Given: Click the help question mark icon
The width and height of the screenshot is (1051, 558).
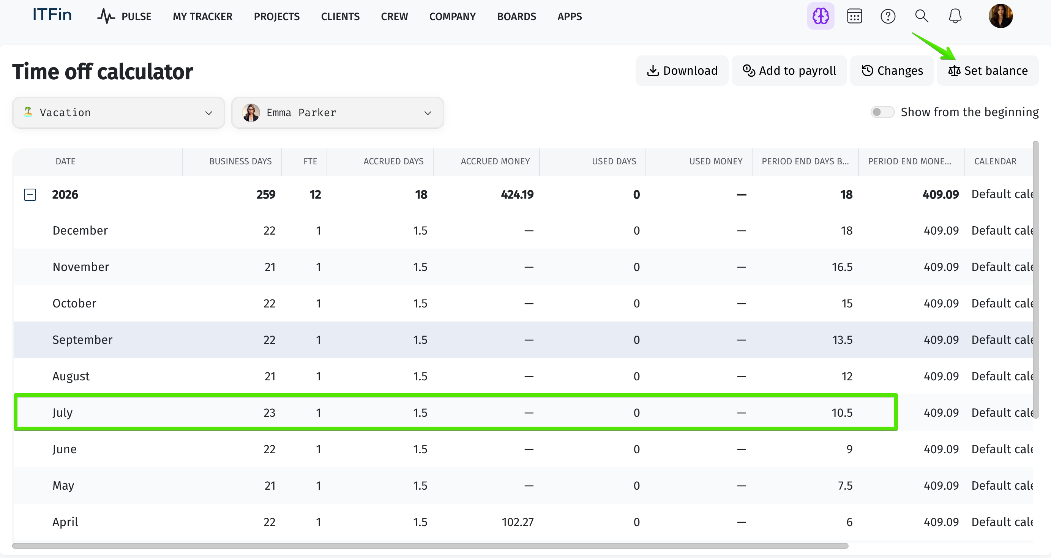Looking at the screenshot, I should click(x=888, y=16).
